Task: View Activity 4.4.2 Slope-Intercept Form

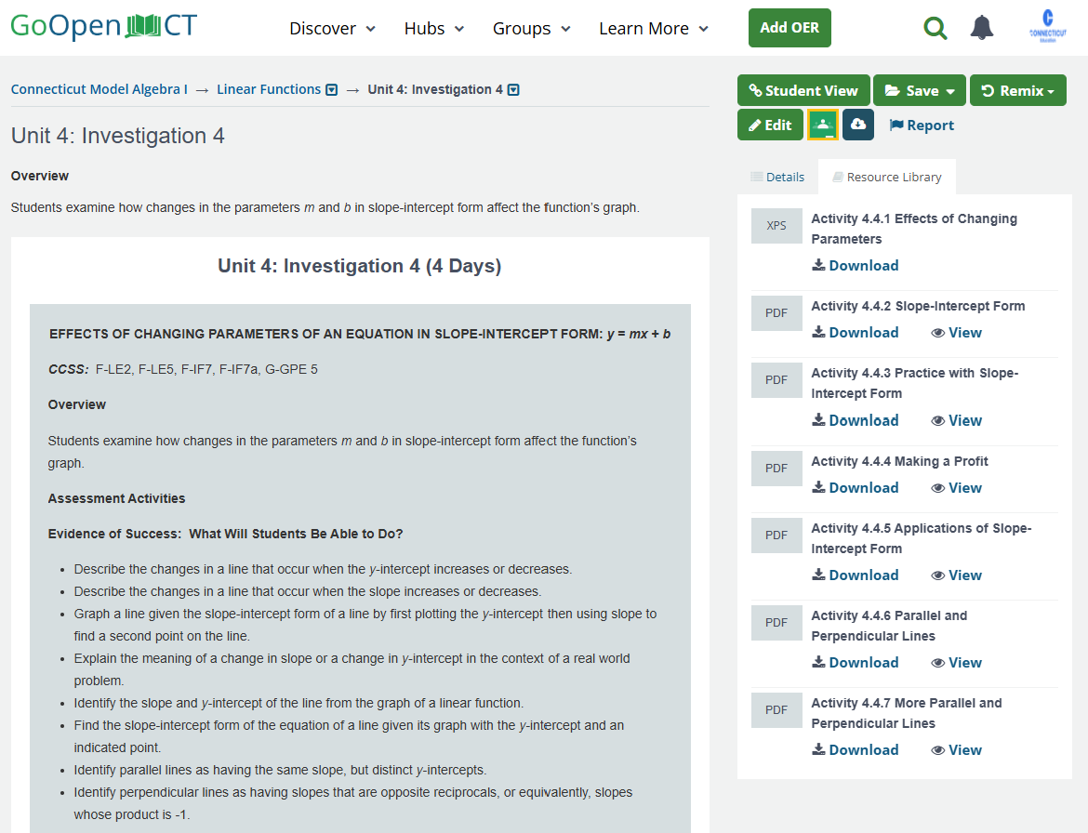Action: coord(956,333)
